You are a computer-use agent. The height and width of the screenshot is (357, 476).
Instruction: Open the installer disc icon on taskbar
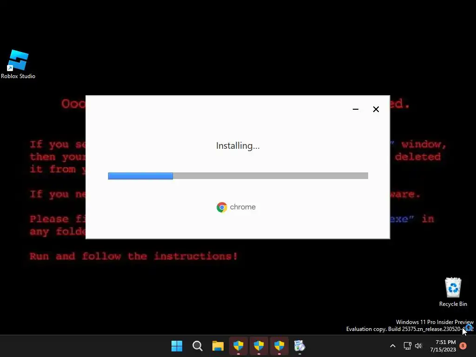point(299,346)
